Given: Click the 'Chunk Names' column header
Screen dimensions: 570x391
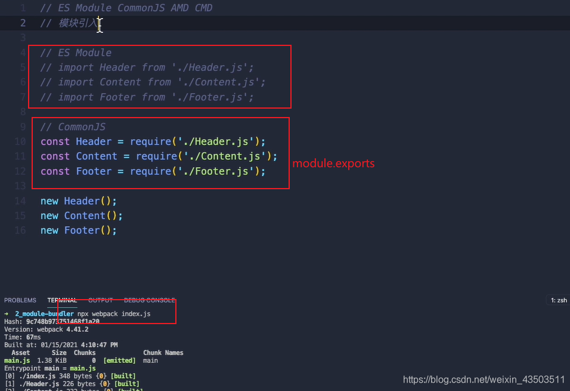Looking at the screenshot, I should pyautogui.click(x=163, y=353).
